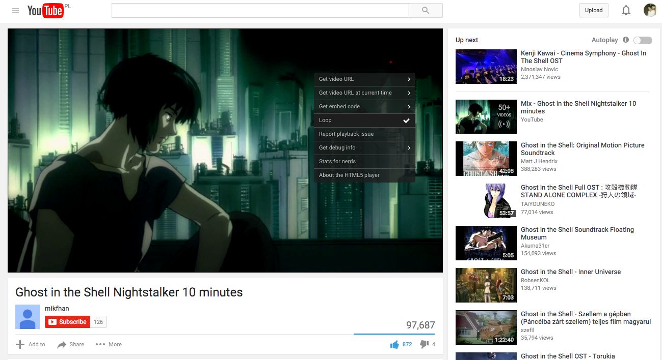Open the account avatar menu
The width and height of the screenshot is (662, 360).
click(650, 10)
